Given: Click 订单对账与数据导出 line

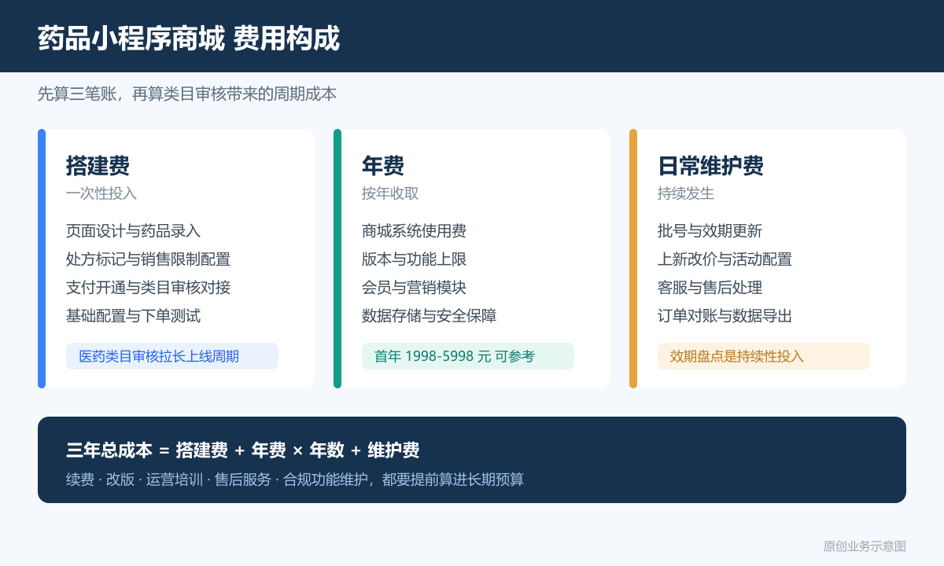Looking at the screenshot, I should [x=725, y=316].
